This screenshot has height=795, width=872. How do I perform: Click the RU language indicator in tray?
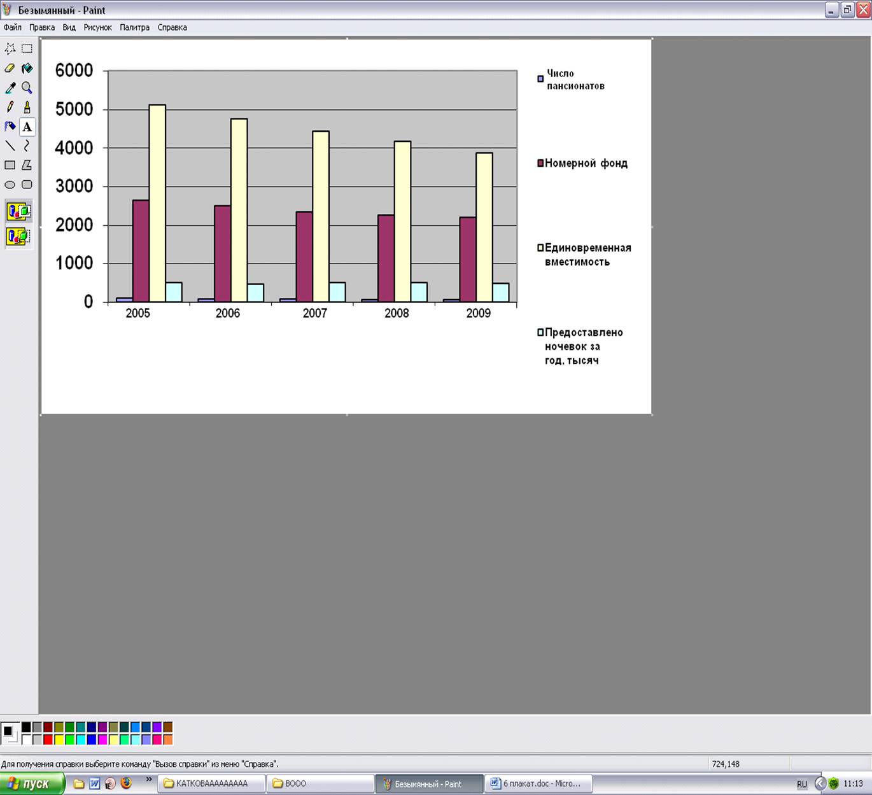[x=802, y=784]
